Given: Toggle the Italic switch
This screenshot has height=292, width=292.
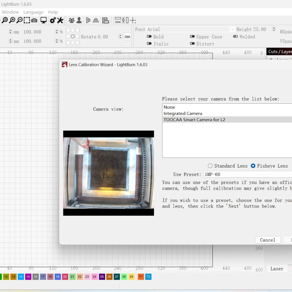Looking at the screenshot, I should [149, 43].
